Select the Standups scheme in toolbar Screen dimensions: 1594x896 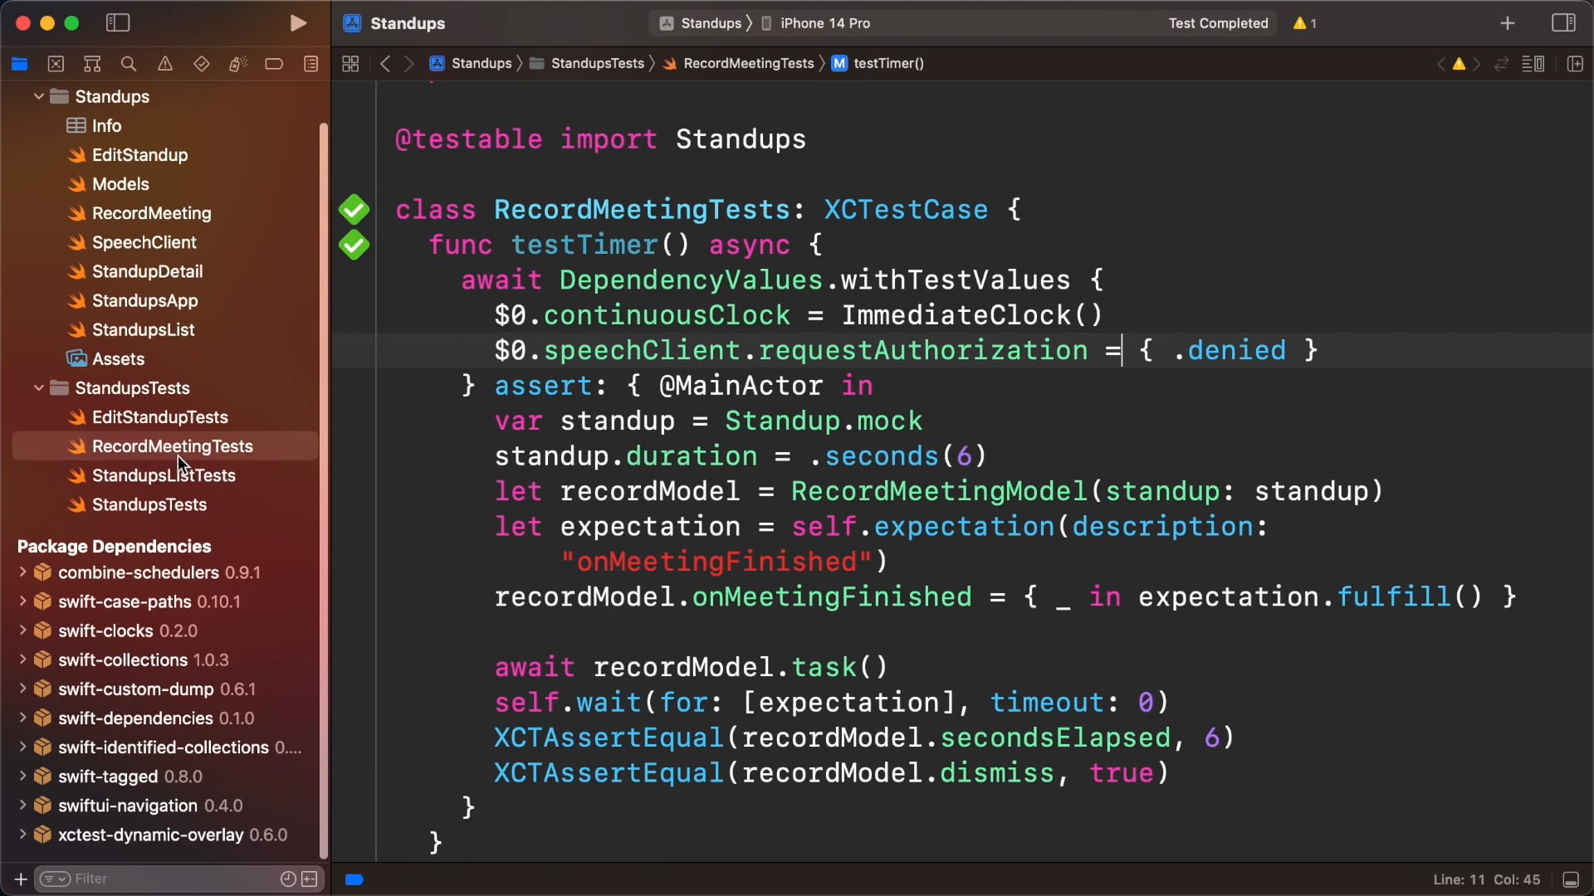[x=701, y=23]
